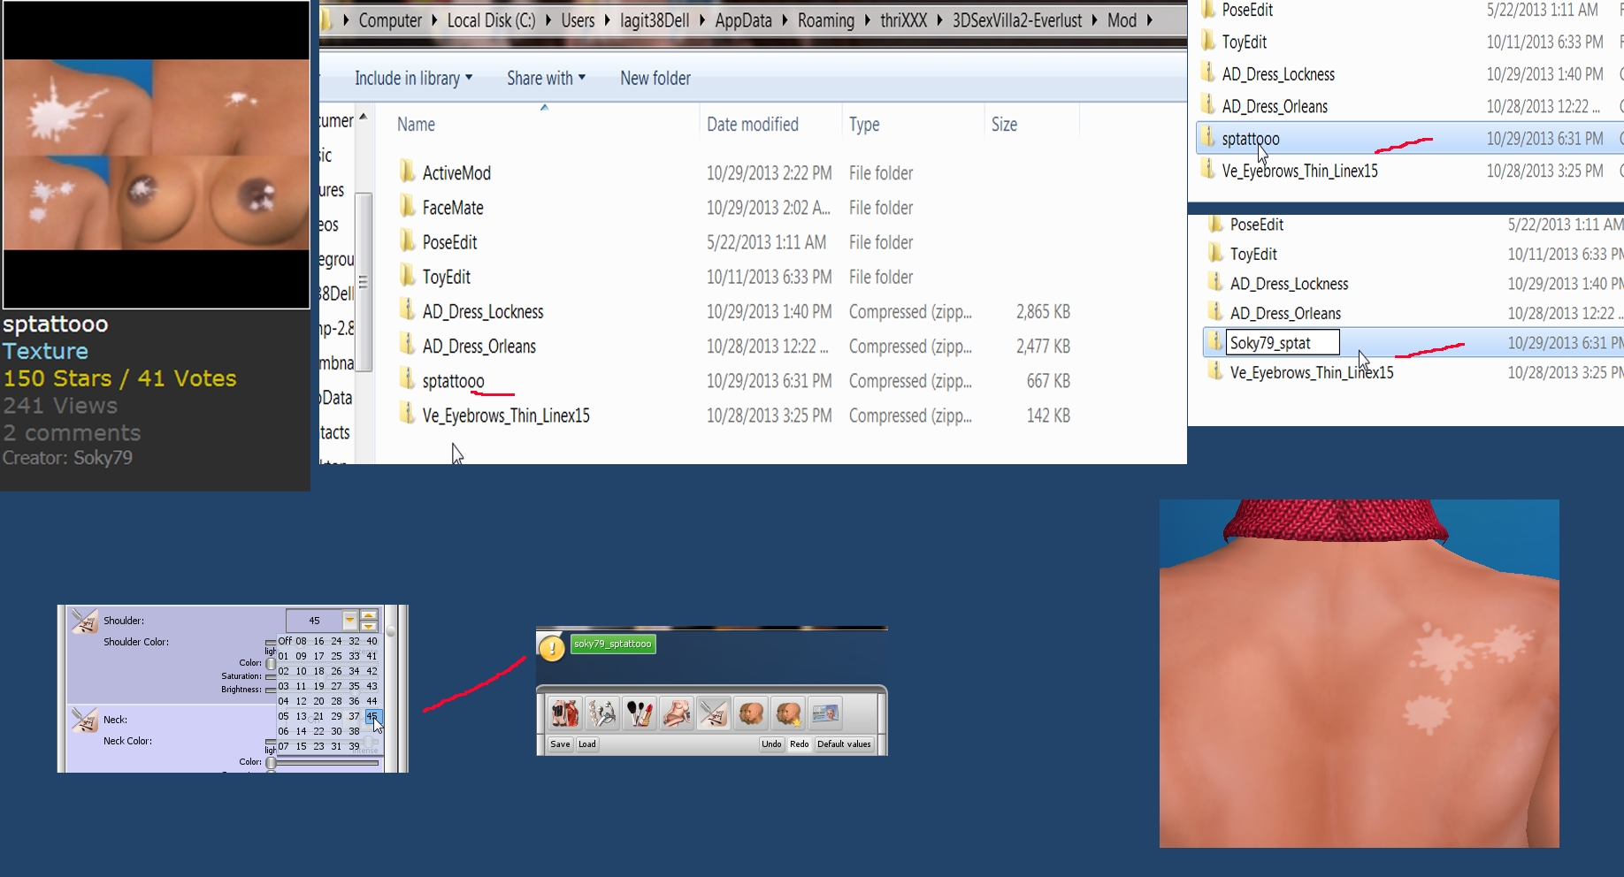Click the Soky79_sptat rename text field
The width and height of the screenshot is (1624, 877).
click(x=1282, y=343)
